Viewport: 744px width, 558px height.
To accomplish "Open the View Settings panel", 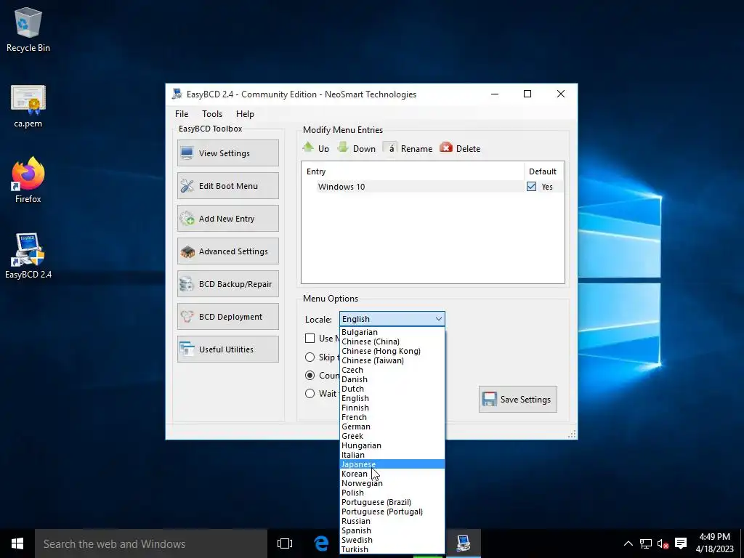I will click(x=227, y=153).
